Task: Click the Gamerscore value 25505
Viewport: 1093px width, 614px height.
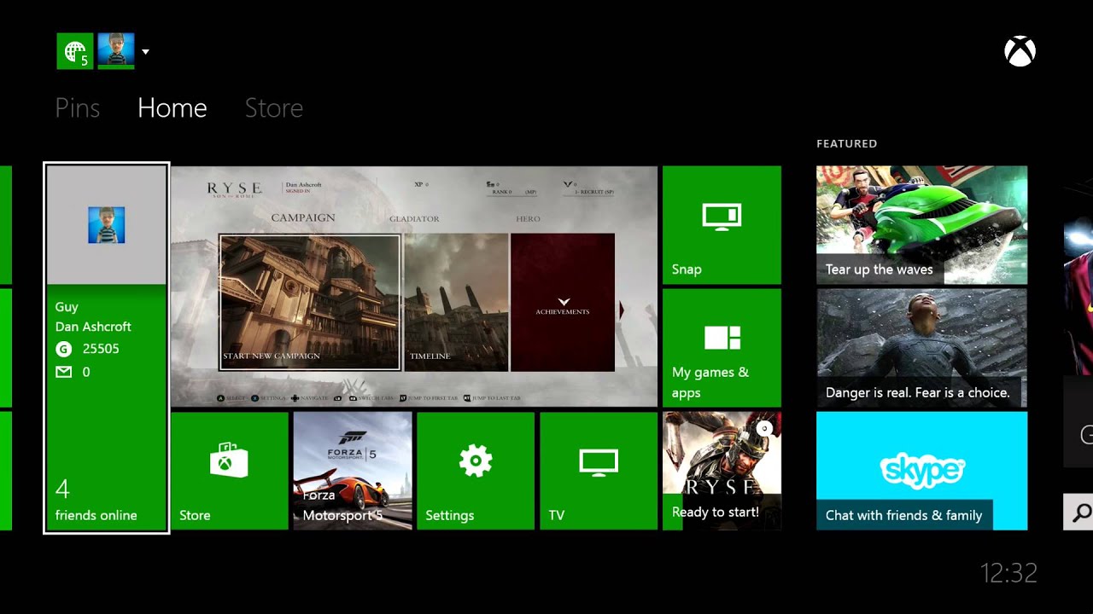Action: click(x=101, y=349)
